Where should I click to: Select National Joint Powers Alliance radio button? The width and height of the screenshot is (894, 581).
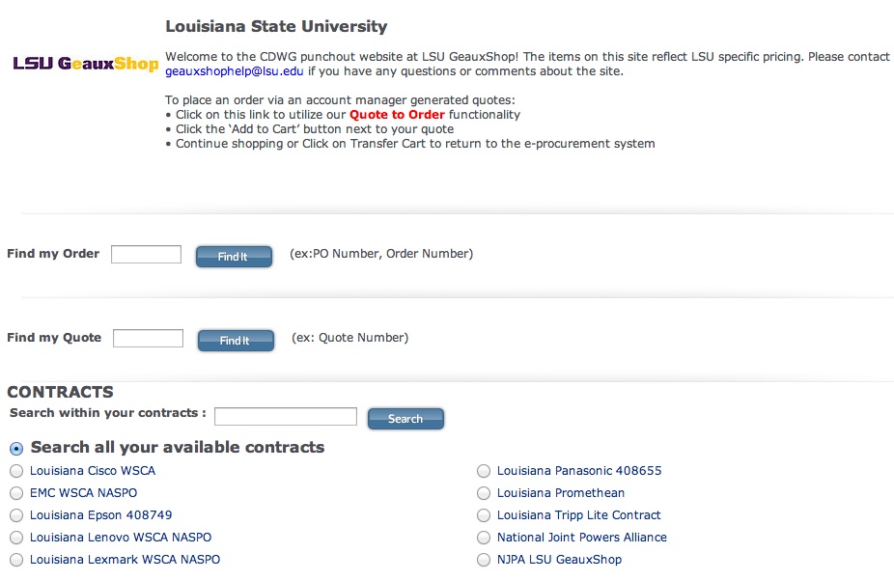(x=484, y=538)
